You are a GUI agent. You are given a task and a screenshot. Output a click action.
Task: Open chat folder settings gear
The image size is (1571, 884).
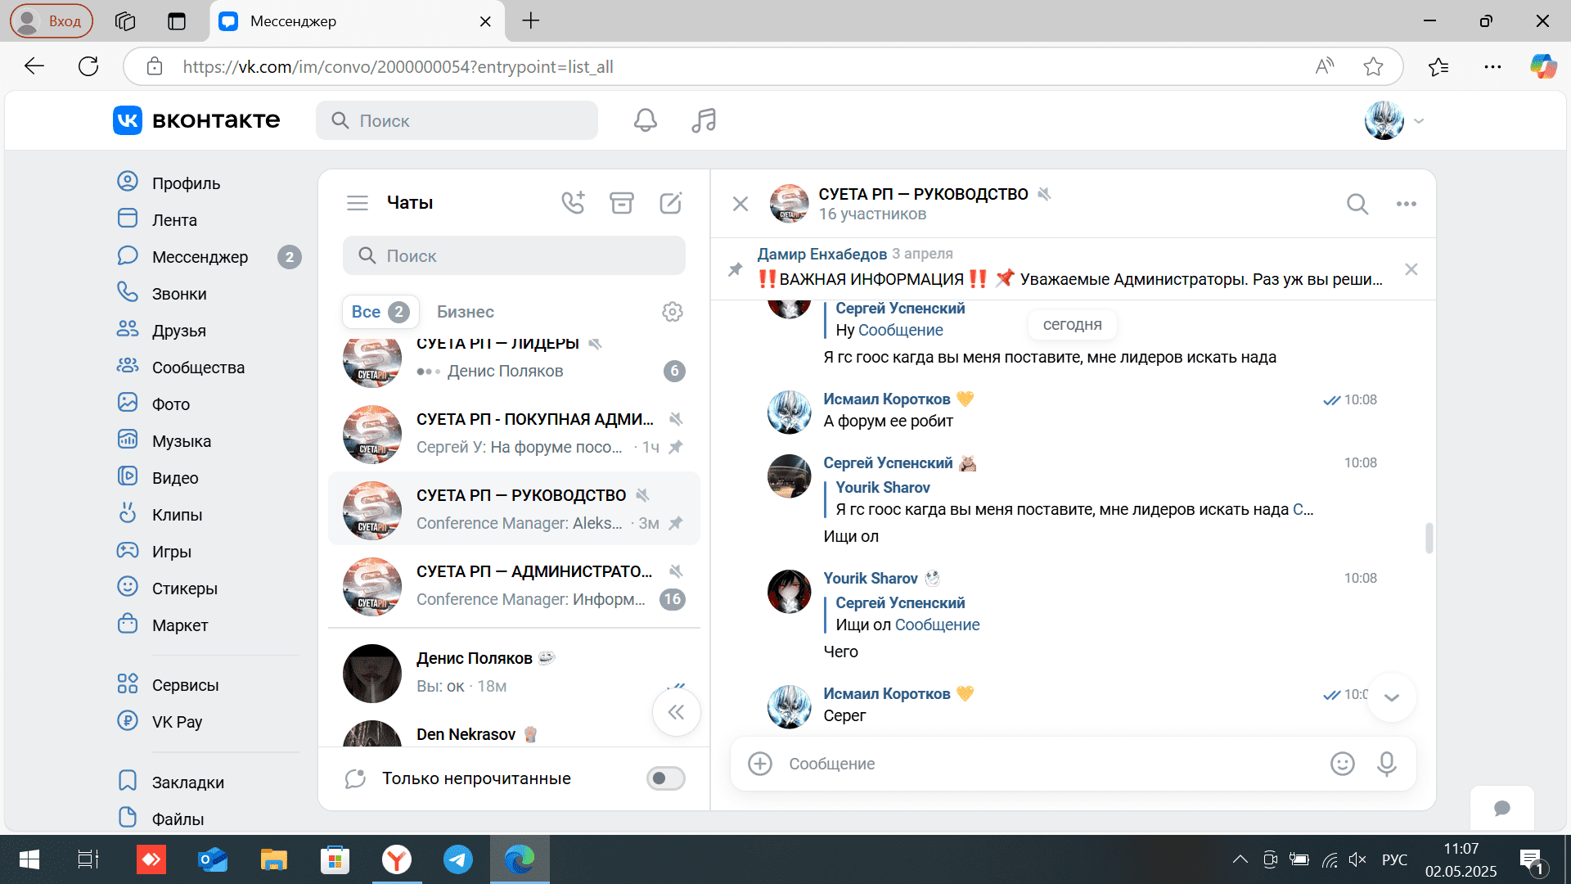[x=673, y=312]
